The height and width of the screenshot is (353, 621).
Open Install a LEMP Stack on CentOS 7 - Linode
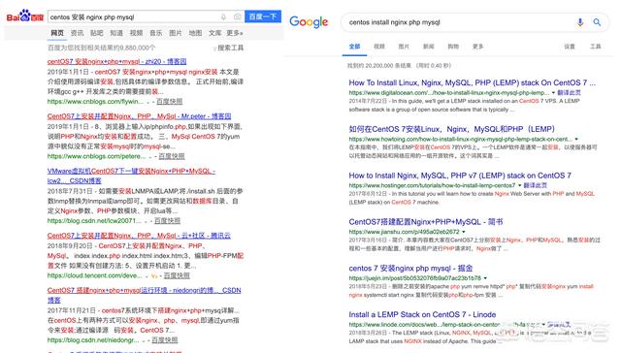(422, 314)
